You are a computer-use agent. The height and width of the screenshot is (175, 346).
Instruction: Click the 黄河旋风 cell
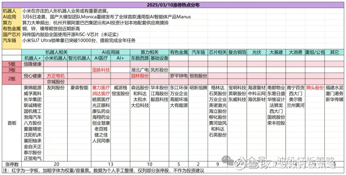point(218,123)
